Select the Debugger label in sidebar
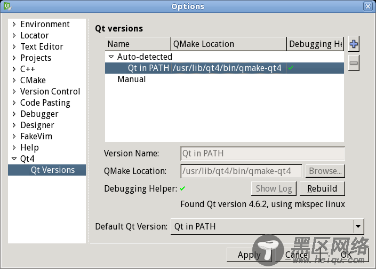The image size is (376, 269). coord(39,114)
